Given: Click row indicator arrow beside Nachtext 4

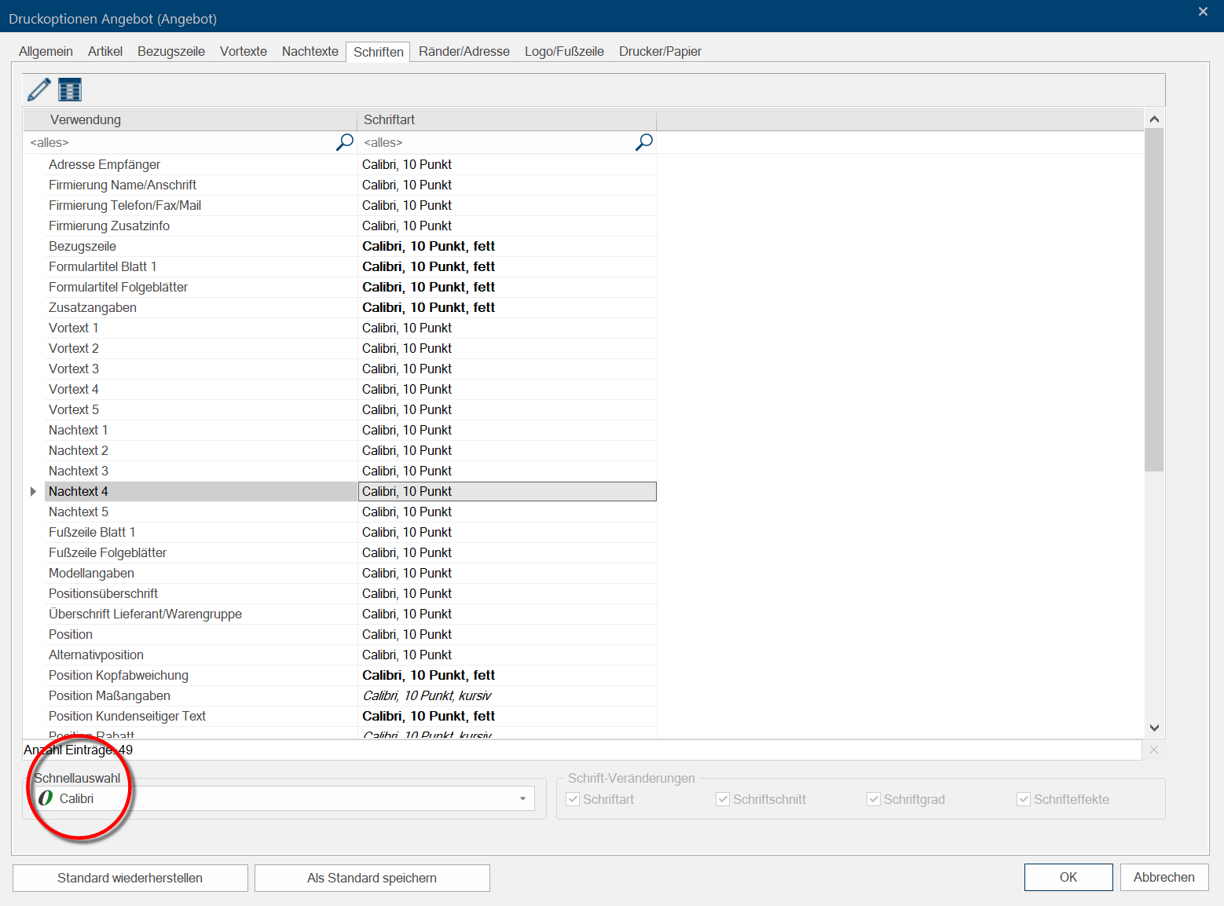Looking at the screenshot, I should pyautogui.click(x=33, y=491).
